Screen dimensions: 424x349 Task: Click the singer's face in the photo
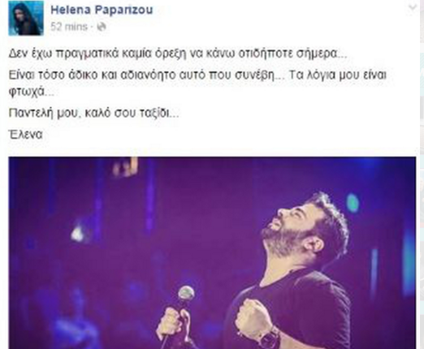288,226
